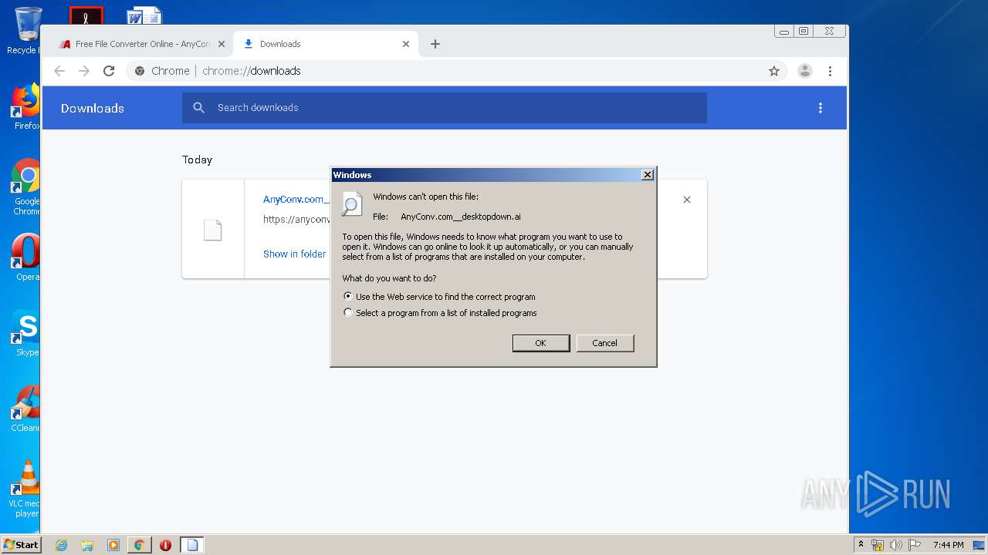988x555 pixels.
Task: Click the Opera taskbar icon
Action: click(x=165, y=545)
